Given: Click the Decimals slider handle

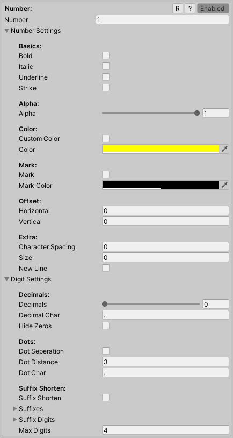Looking at the screenshot, I should pos(105,304).
